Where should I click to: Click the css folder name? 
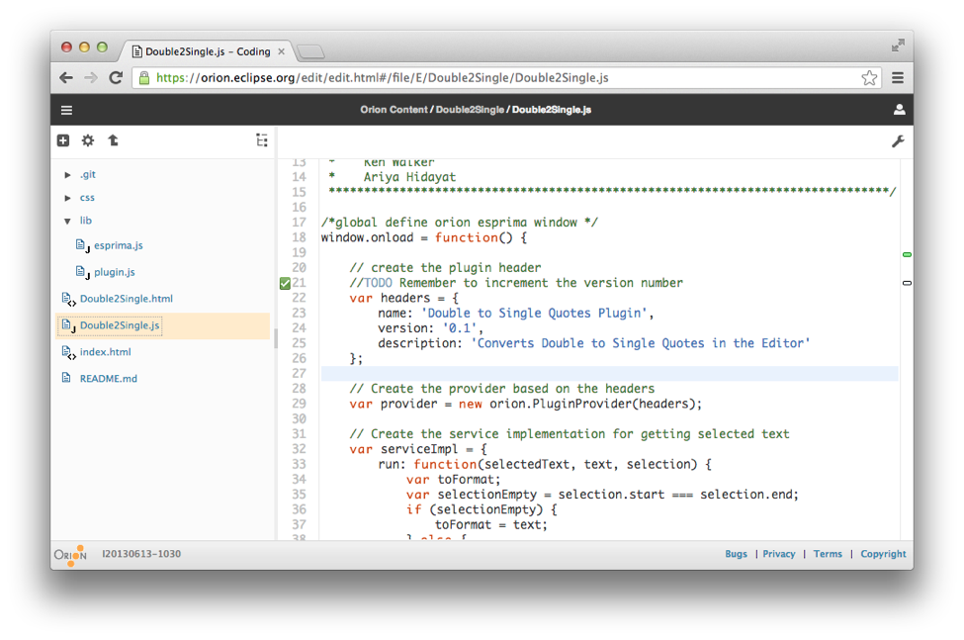click(x=87, y=198)
